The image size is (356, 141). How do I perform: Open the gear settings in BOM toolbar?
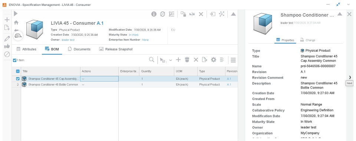(x=214, y=60)
